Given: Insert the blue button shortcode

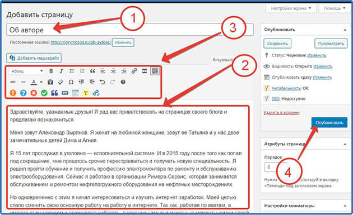Looking at the screenshot, I should pos(65,93).
